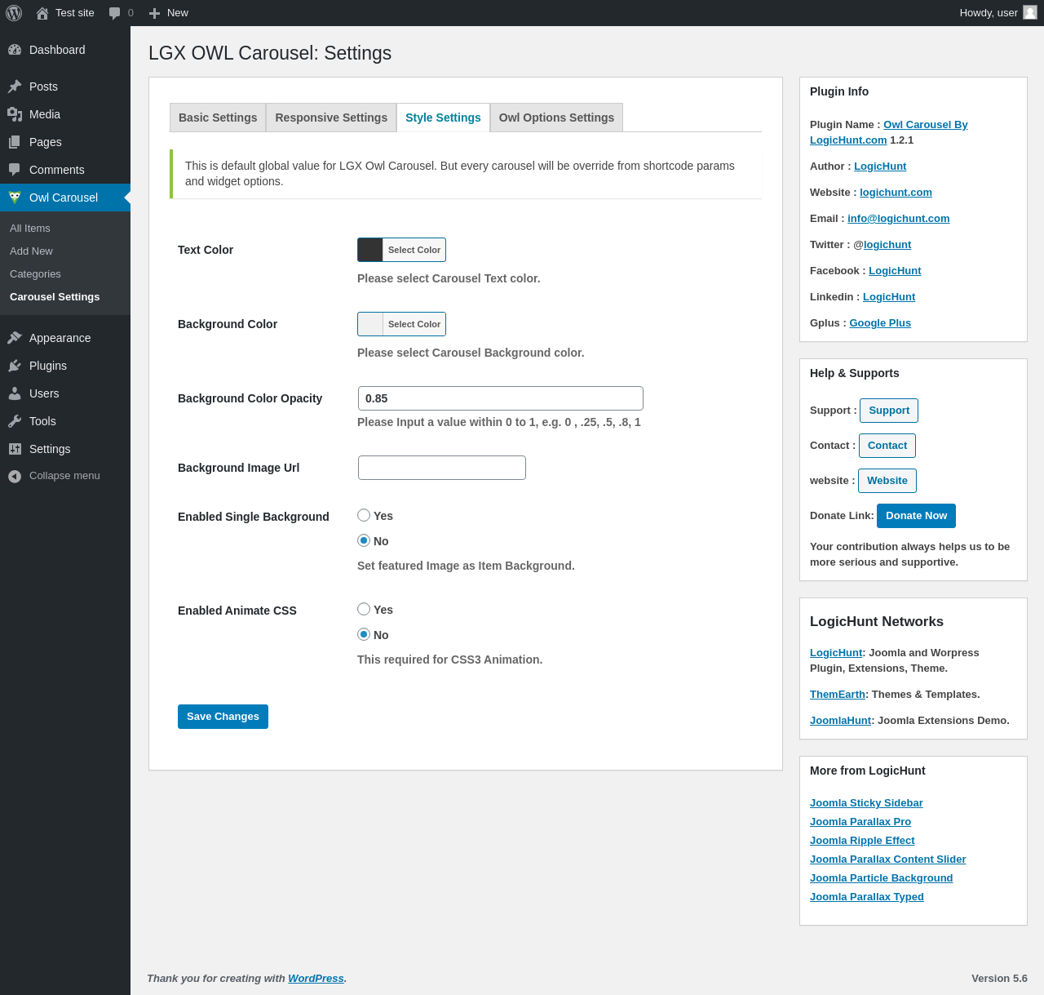The image size is (1044, 995).
Task: Open the comments bubble icon in the admin bar
Action: (115, 13)
